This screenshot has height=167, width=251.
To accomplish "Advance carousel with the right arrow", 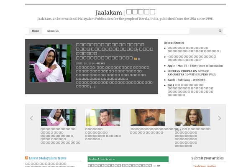I will click(219, 118).
